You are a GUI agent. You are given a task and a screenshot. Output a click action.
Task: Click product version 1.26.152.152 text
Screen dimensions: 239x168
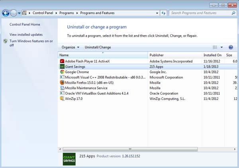[131, 156]
